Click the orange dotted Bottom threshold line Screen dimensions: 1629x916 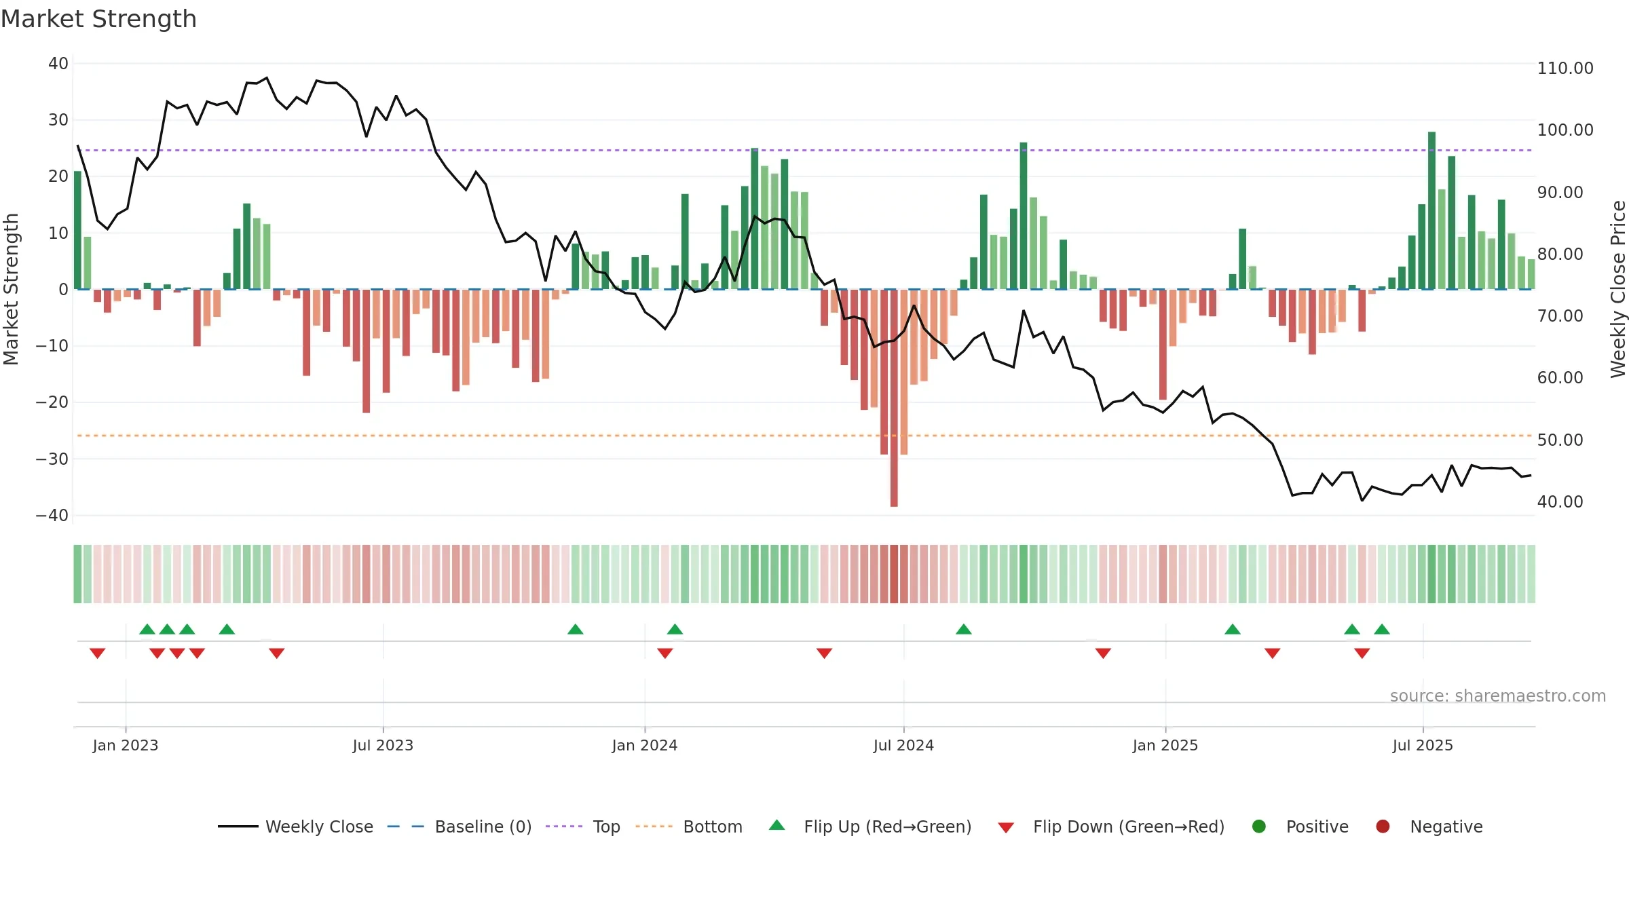pyautogui.click(x=804, y=436)
